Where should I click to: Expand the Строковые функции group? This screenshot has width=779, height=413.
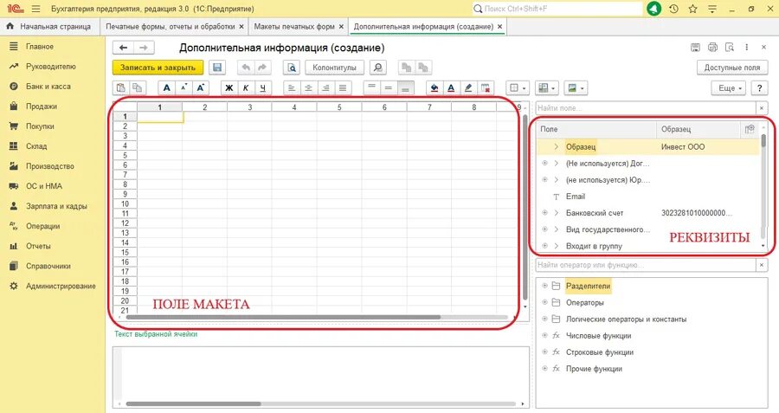pyautogui.click(x=544, y=352)
